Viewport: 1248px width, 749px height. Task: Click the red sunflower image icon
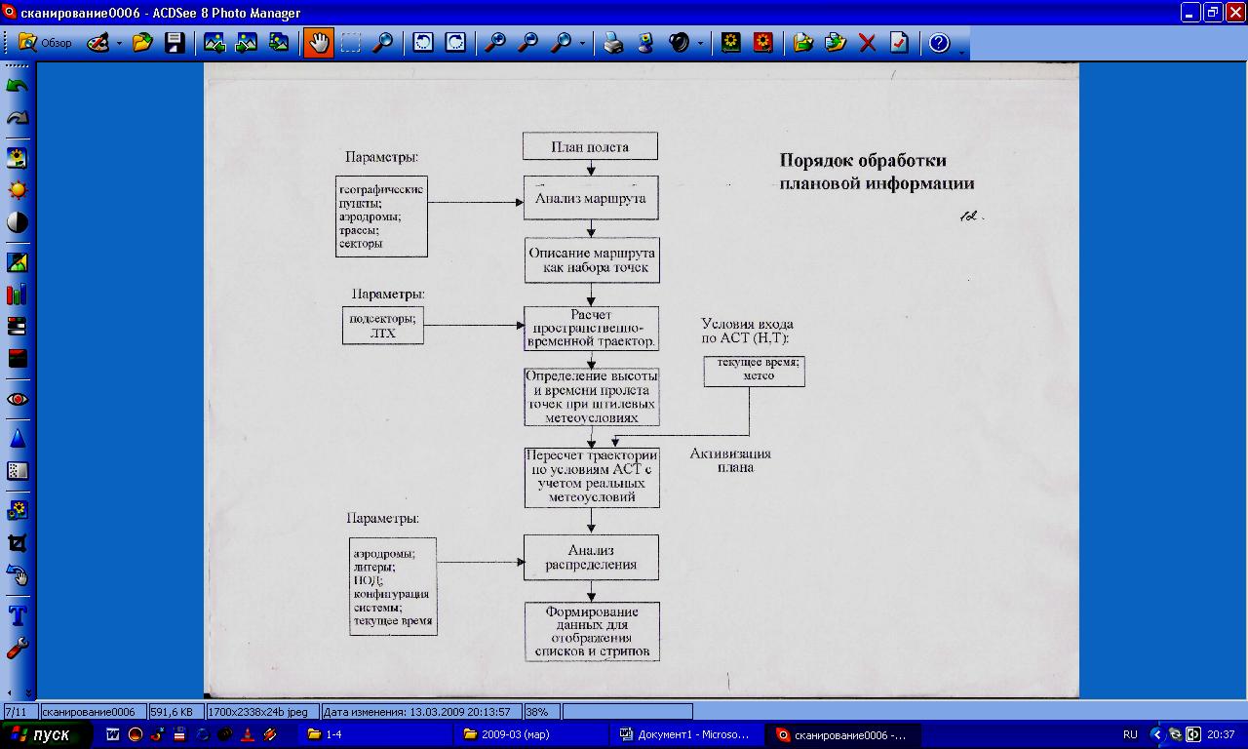coord(762,43)
